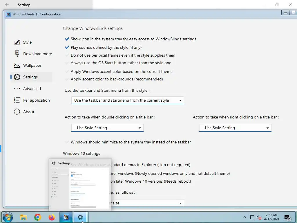Click the Per application list icon

17,100
